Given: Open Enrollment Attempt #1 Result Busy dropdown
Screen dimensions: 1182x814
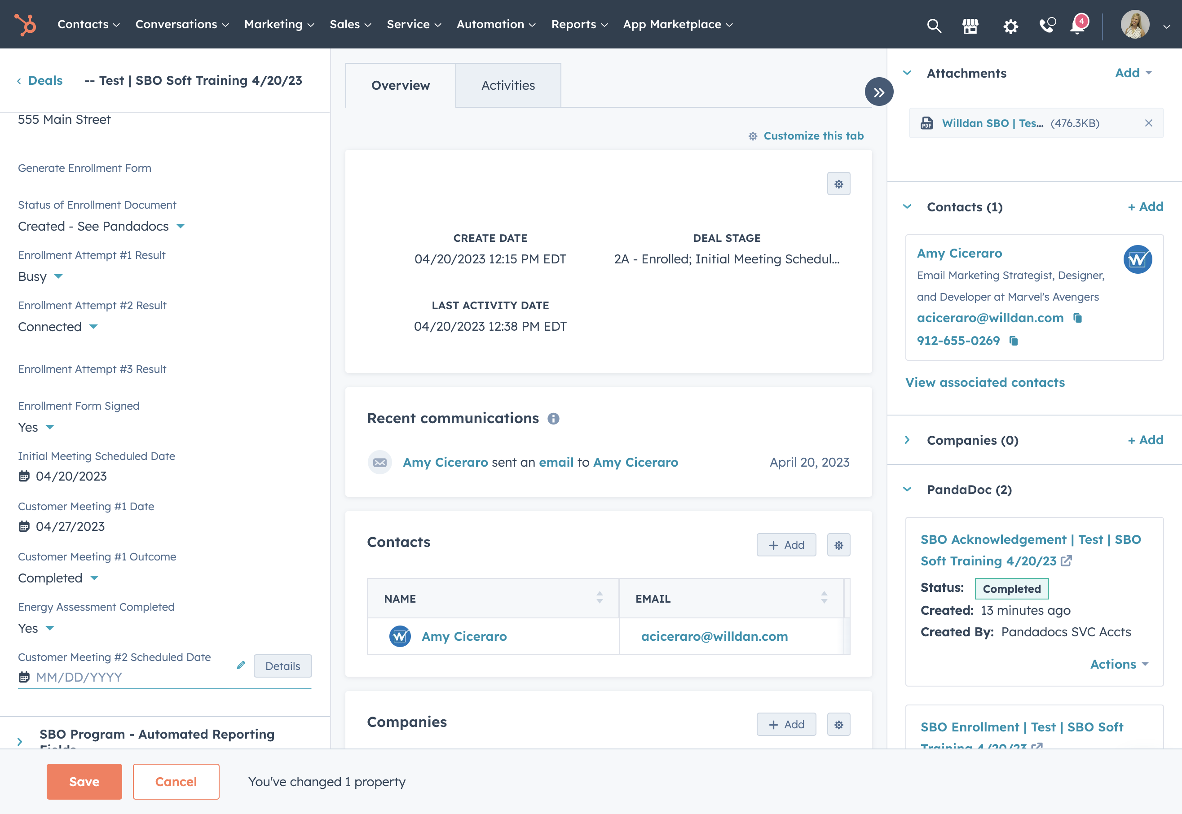Looking at the screenshot, I should (40, 276).
